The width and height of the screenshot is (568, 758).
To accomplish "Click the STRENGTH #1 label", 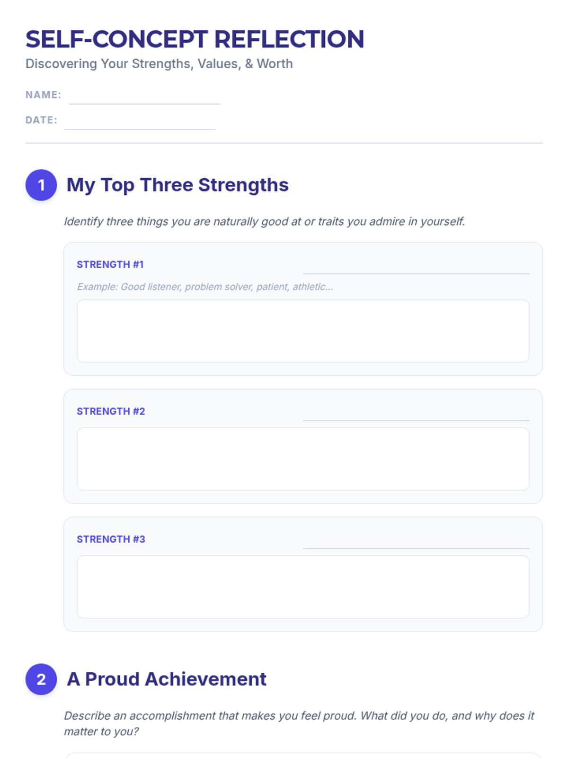I will [x=110, y=264].
